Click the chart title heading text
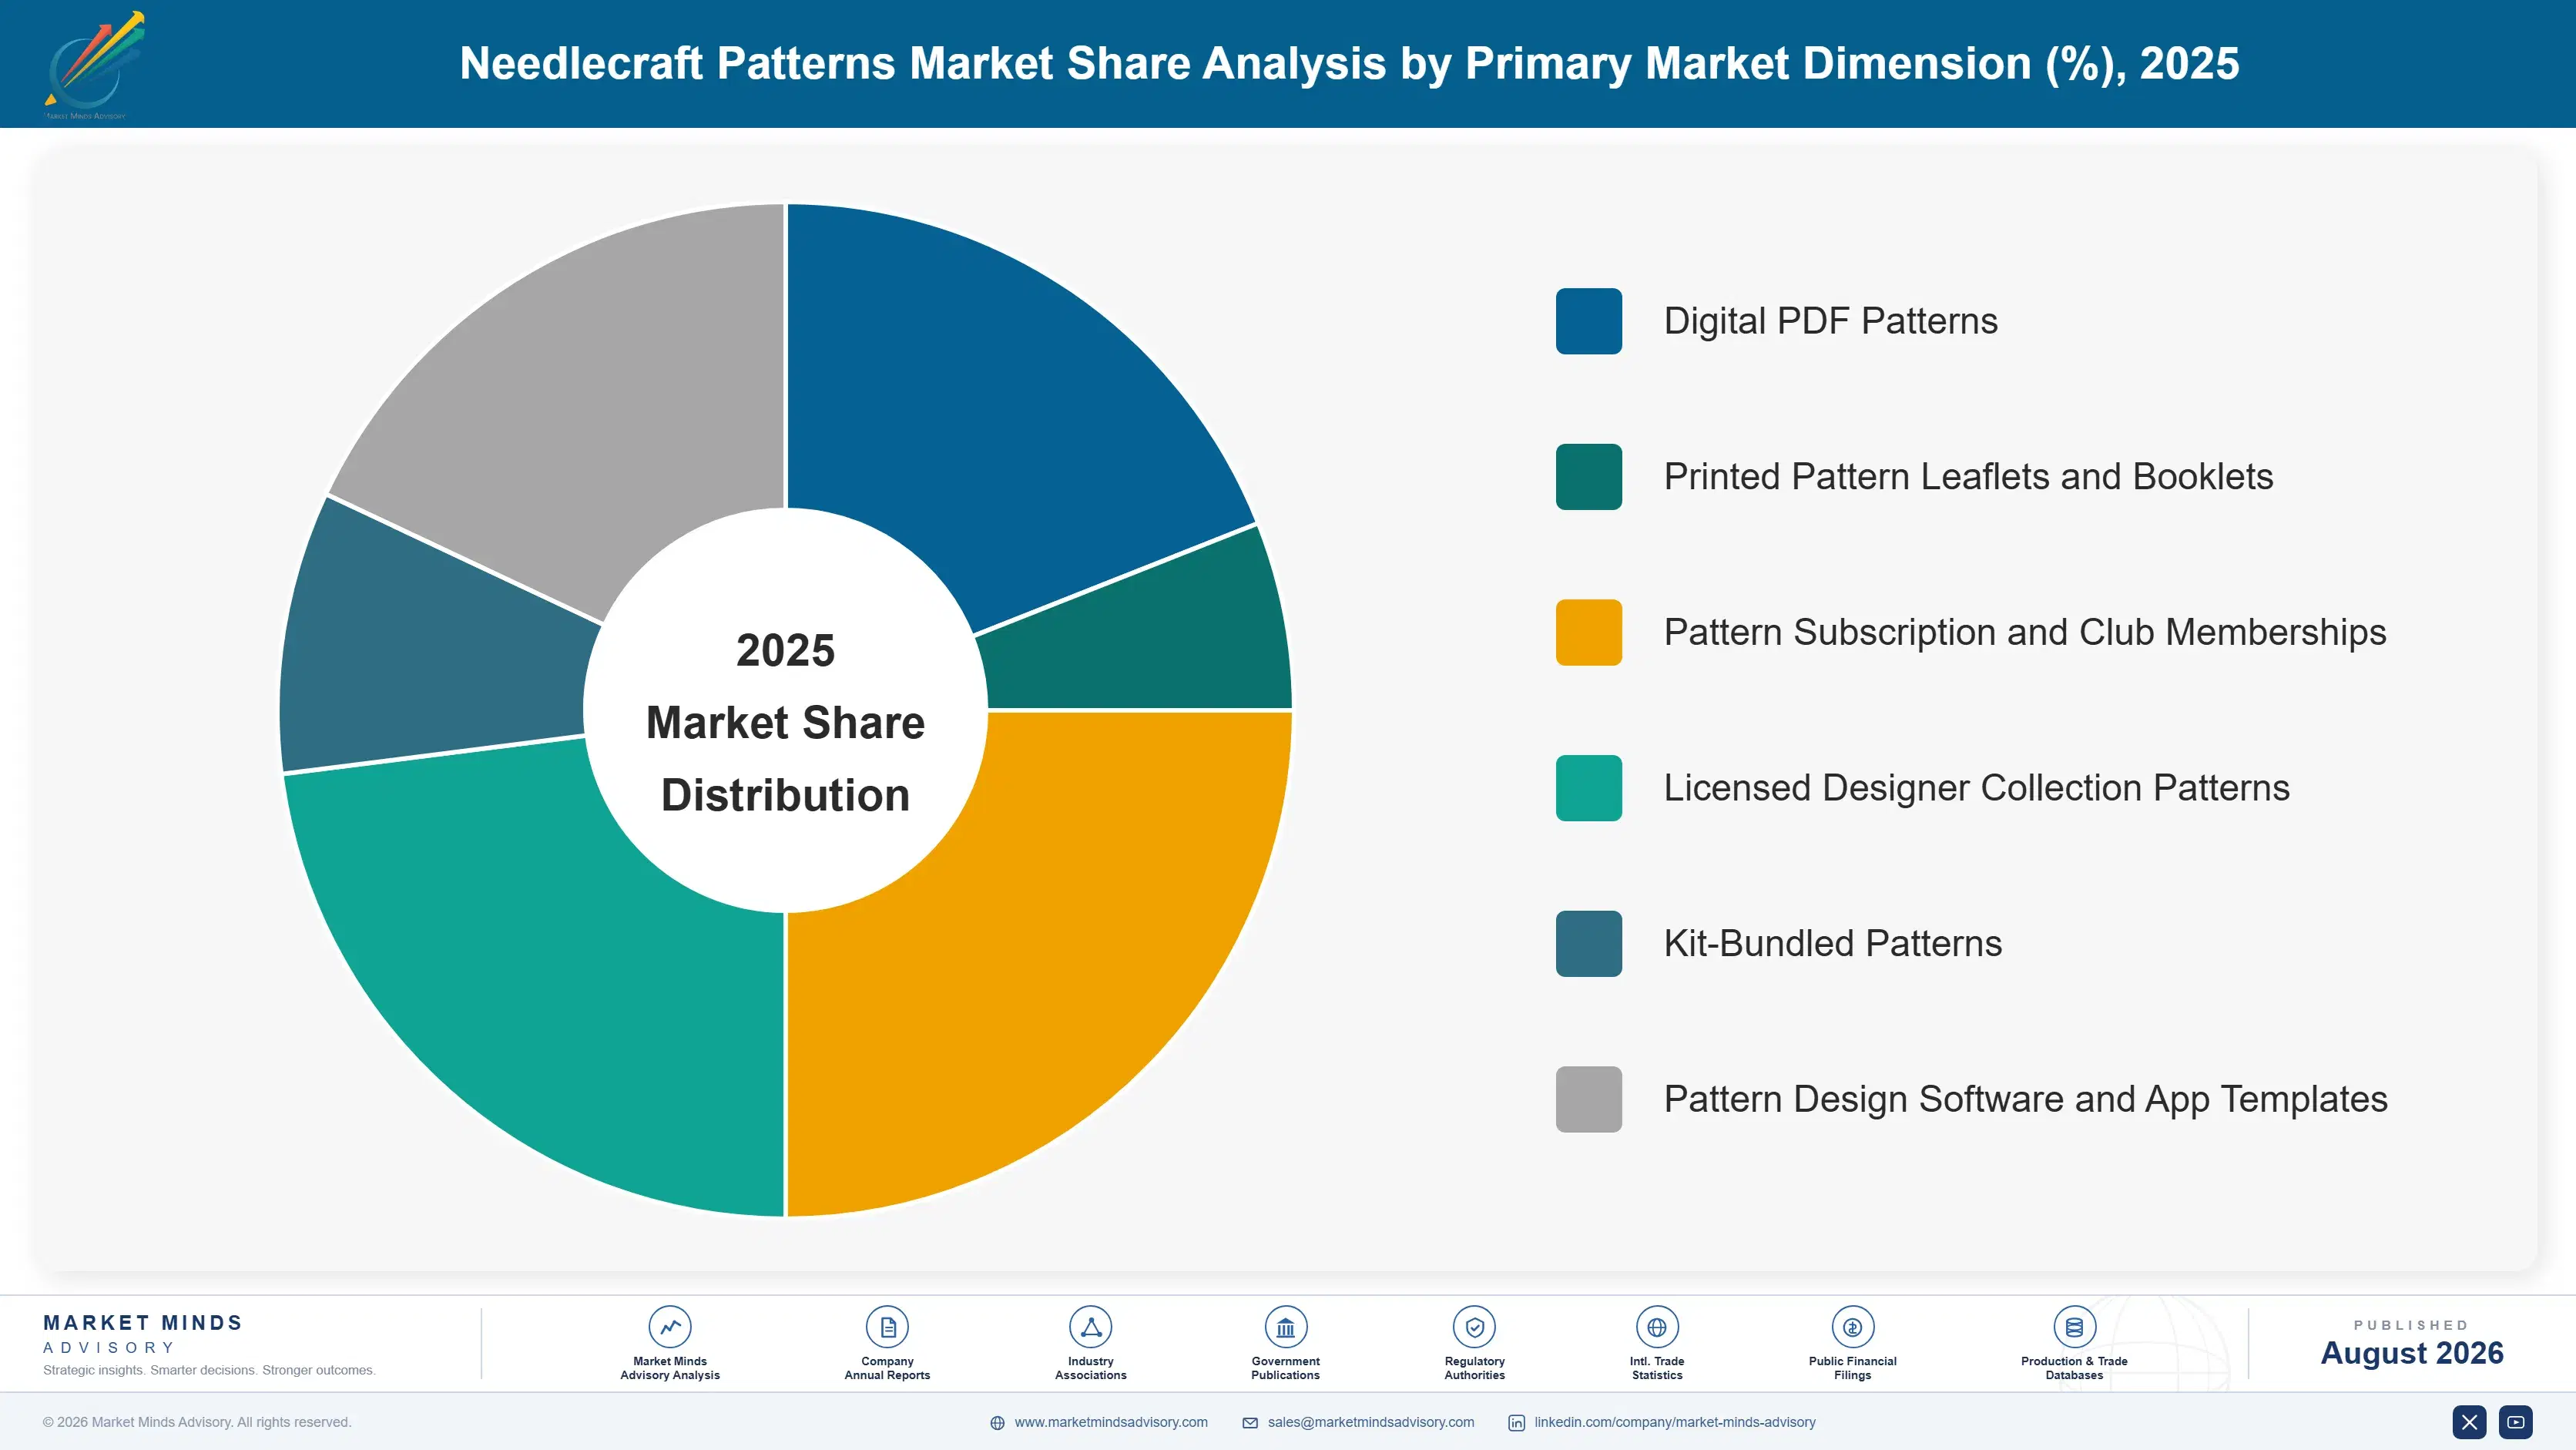 coord(1349,64)
